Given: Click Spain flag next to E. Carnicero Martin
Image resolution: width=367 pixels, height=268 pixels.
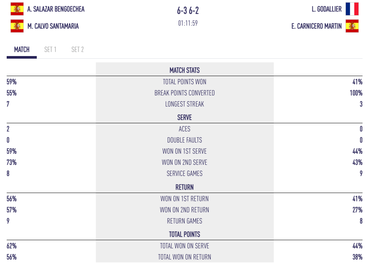Looking at the screenshot, I should 352,26.
